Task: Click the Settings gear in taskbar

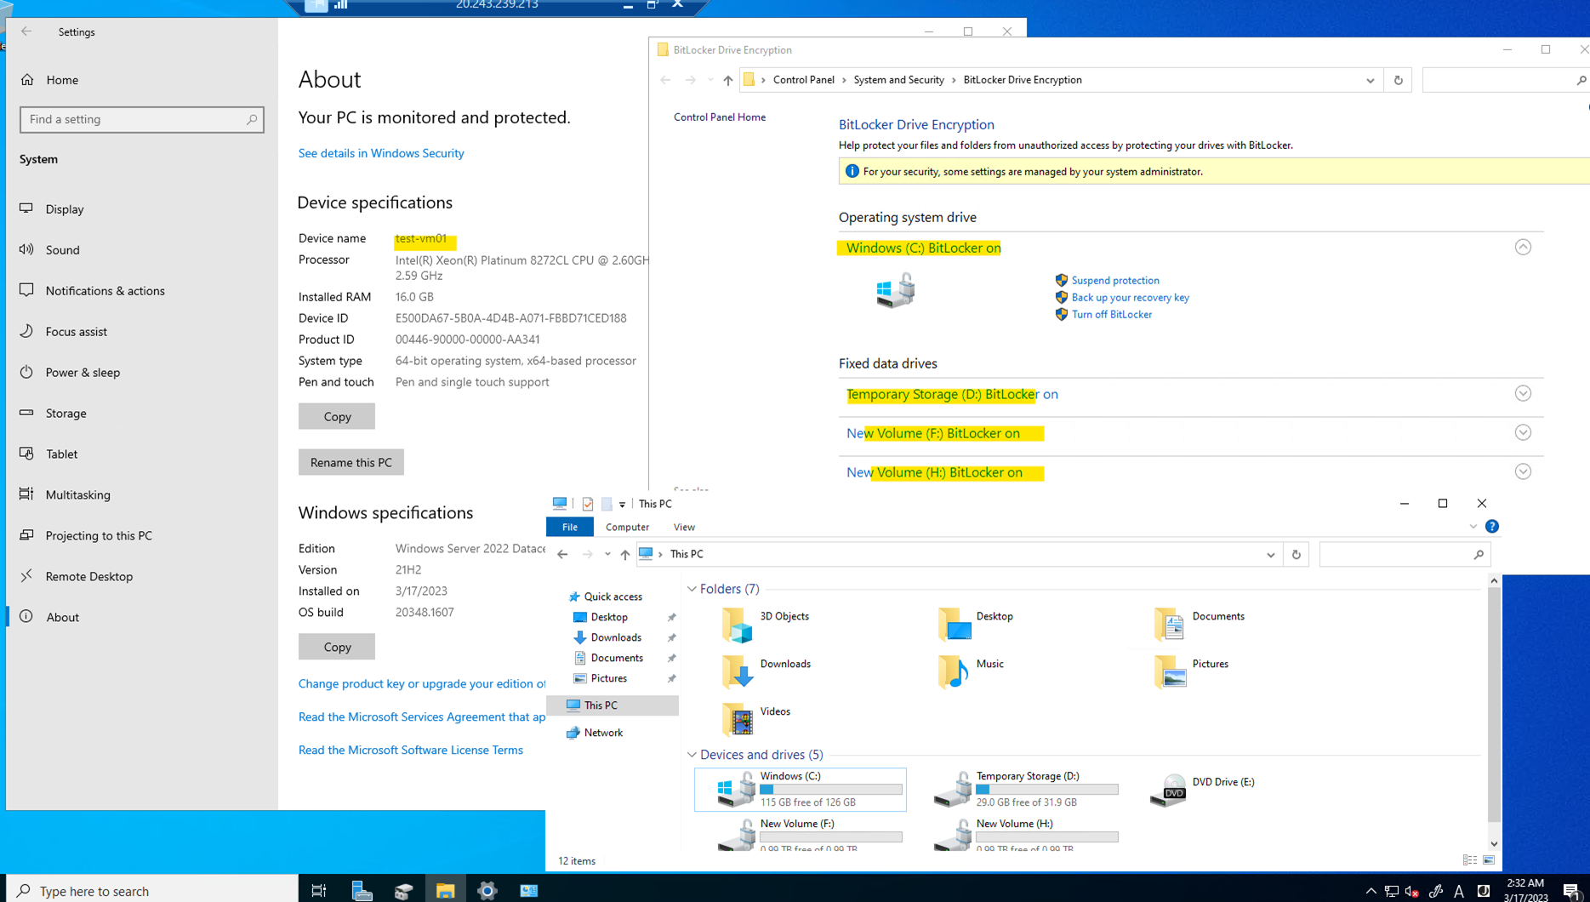Action: click(487, 890)
